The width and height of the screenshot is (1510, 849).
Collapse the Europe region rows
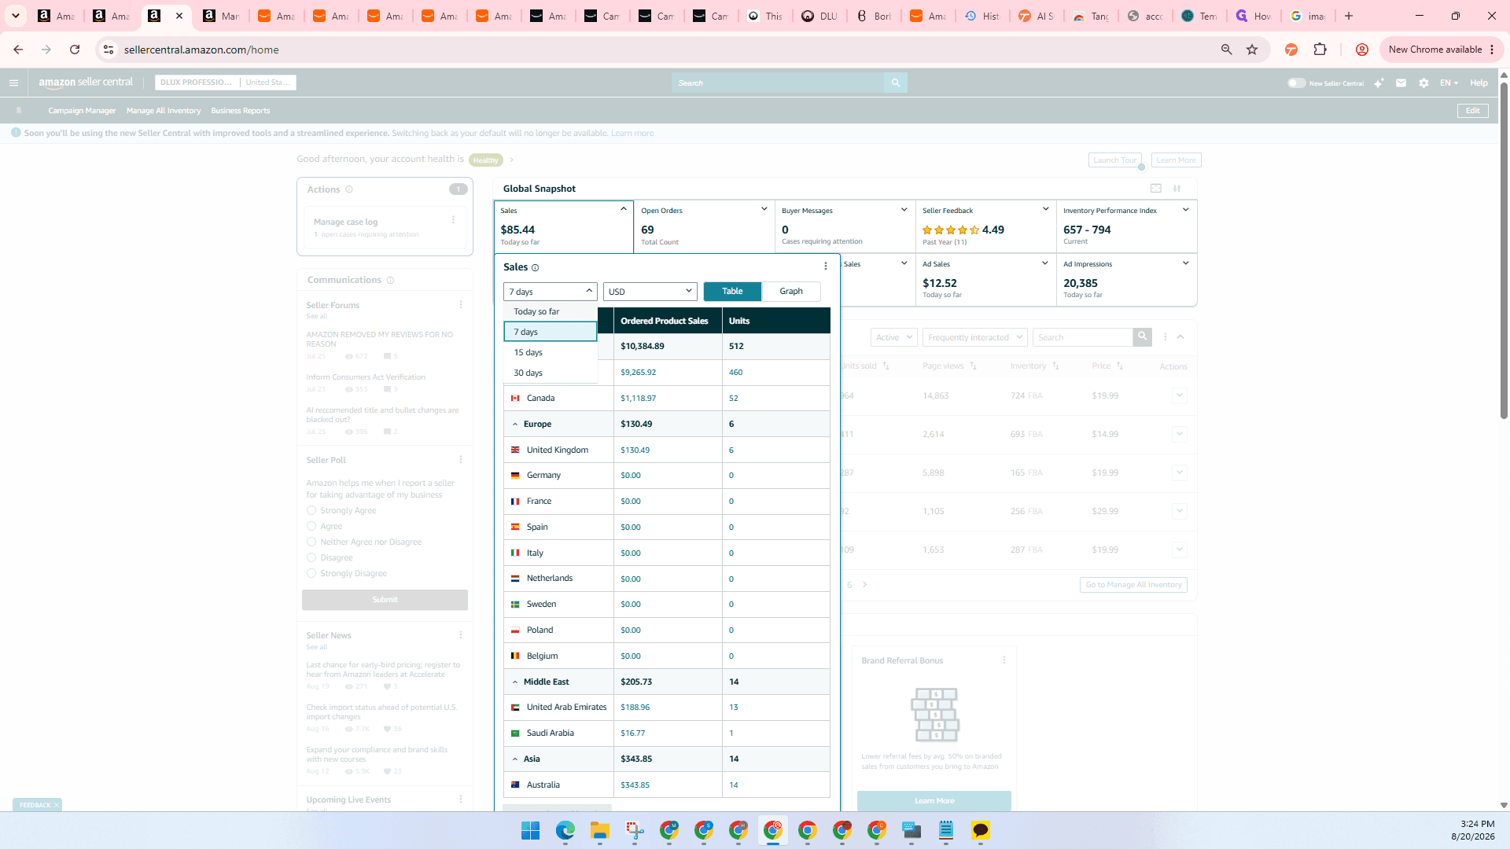pyautogui.click(x=515, y=424)
